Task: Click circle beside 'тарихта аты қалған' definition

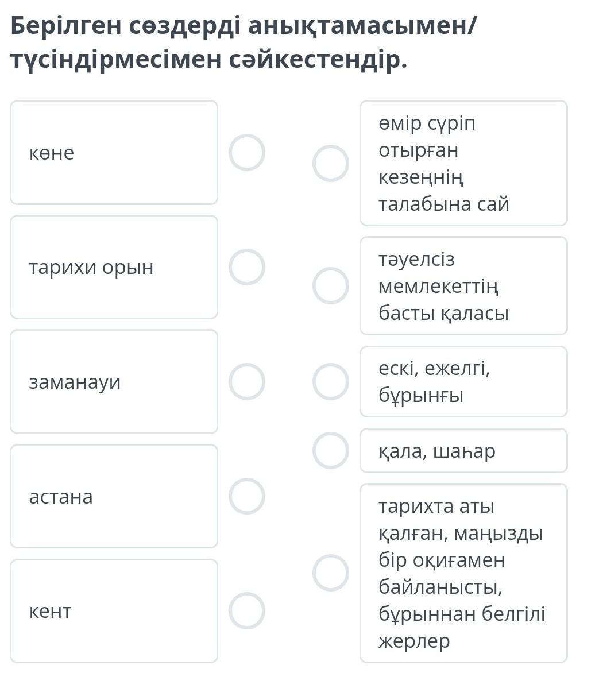Action: [330, 573]
